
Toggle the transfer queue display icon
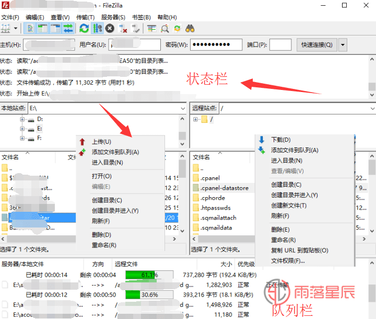click(68, 28)
